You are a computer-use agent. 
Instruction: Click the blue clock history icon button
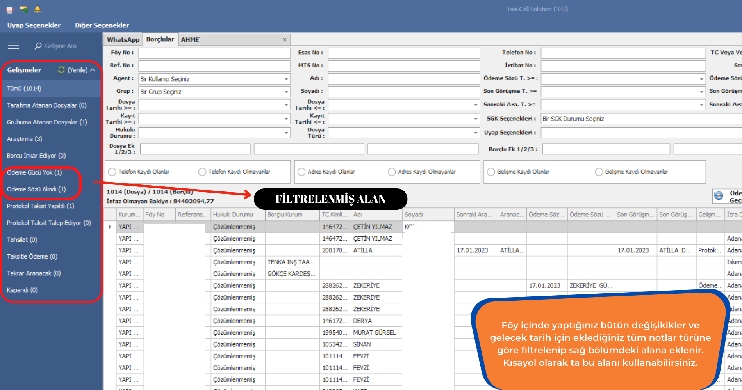coord(718,196)
